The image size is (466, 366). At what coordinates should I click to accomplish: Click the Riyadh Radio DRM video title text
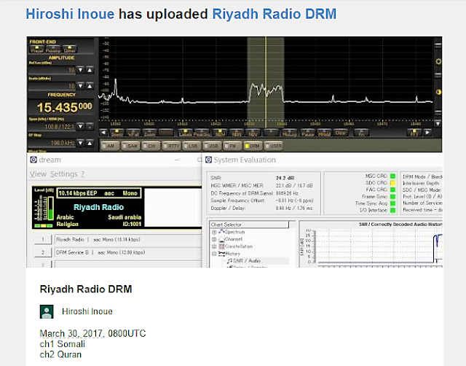coord(86,289)
